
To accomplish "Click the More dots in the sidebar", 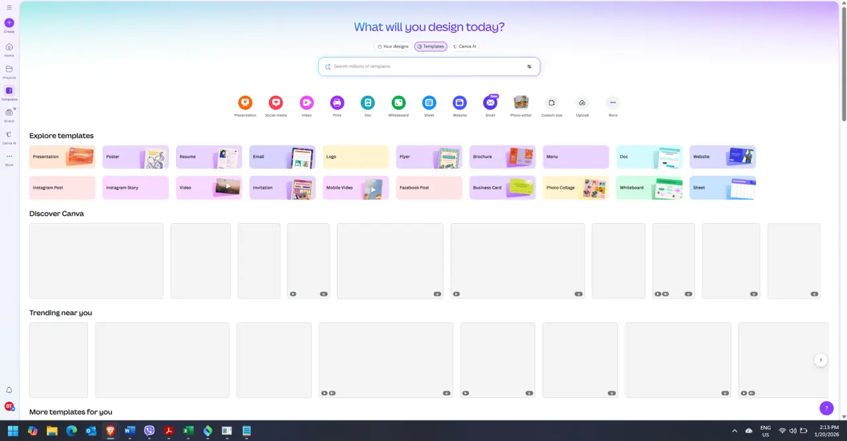I will tap(9, 156).
